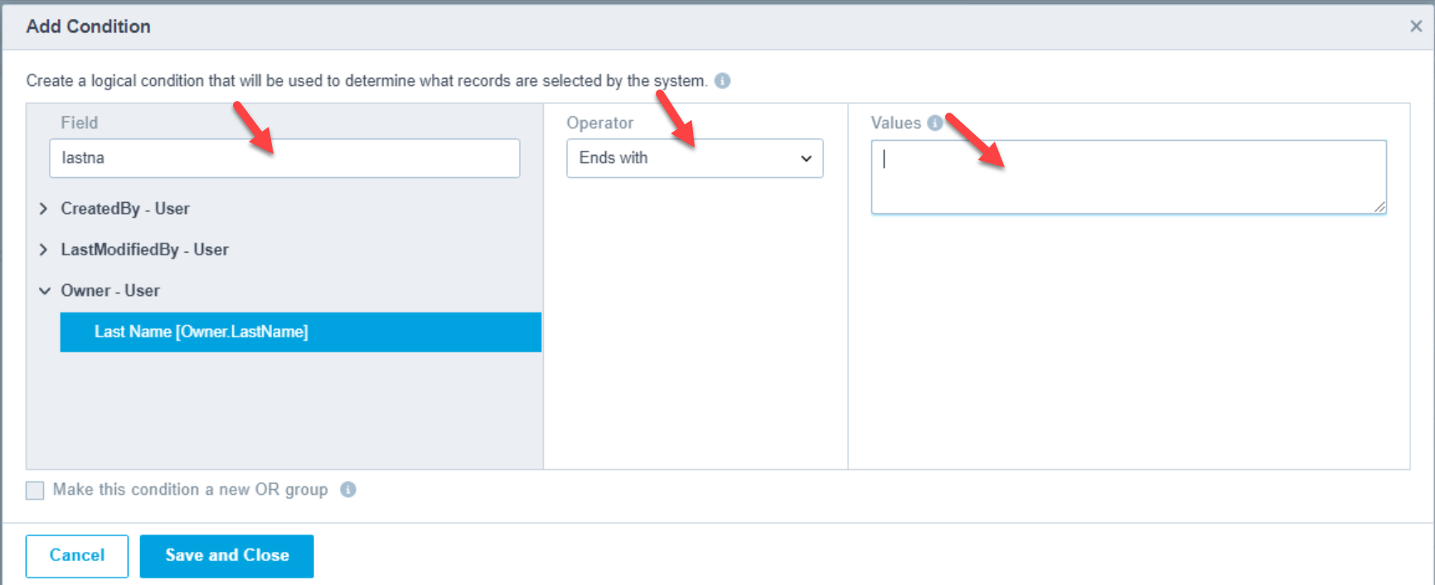
Task: Click the Values textarea resize handle
Action: (x=1379, y=207)
